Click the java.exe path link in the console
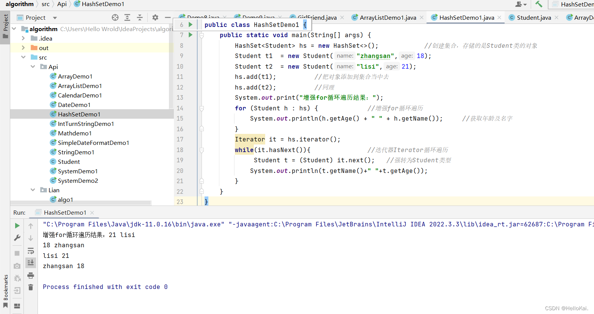This screenshot has width=594, height=314. coord(134,224)
